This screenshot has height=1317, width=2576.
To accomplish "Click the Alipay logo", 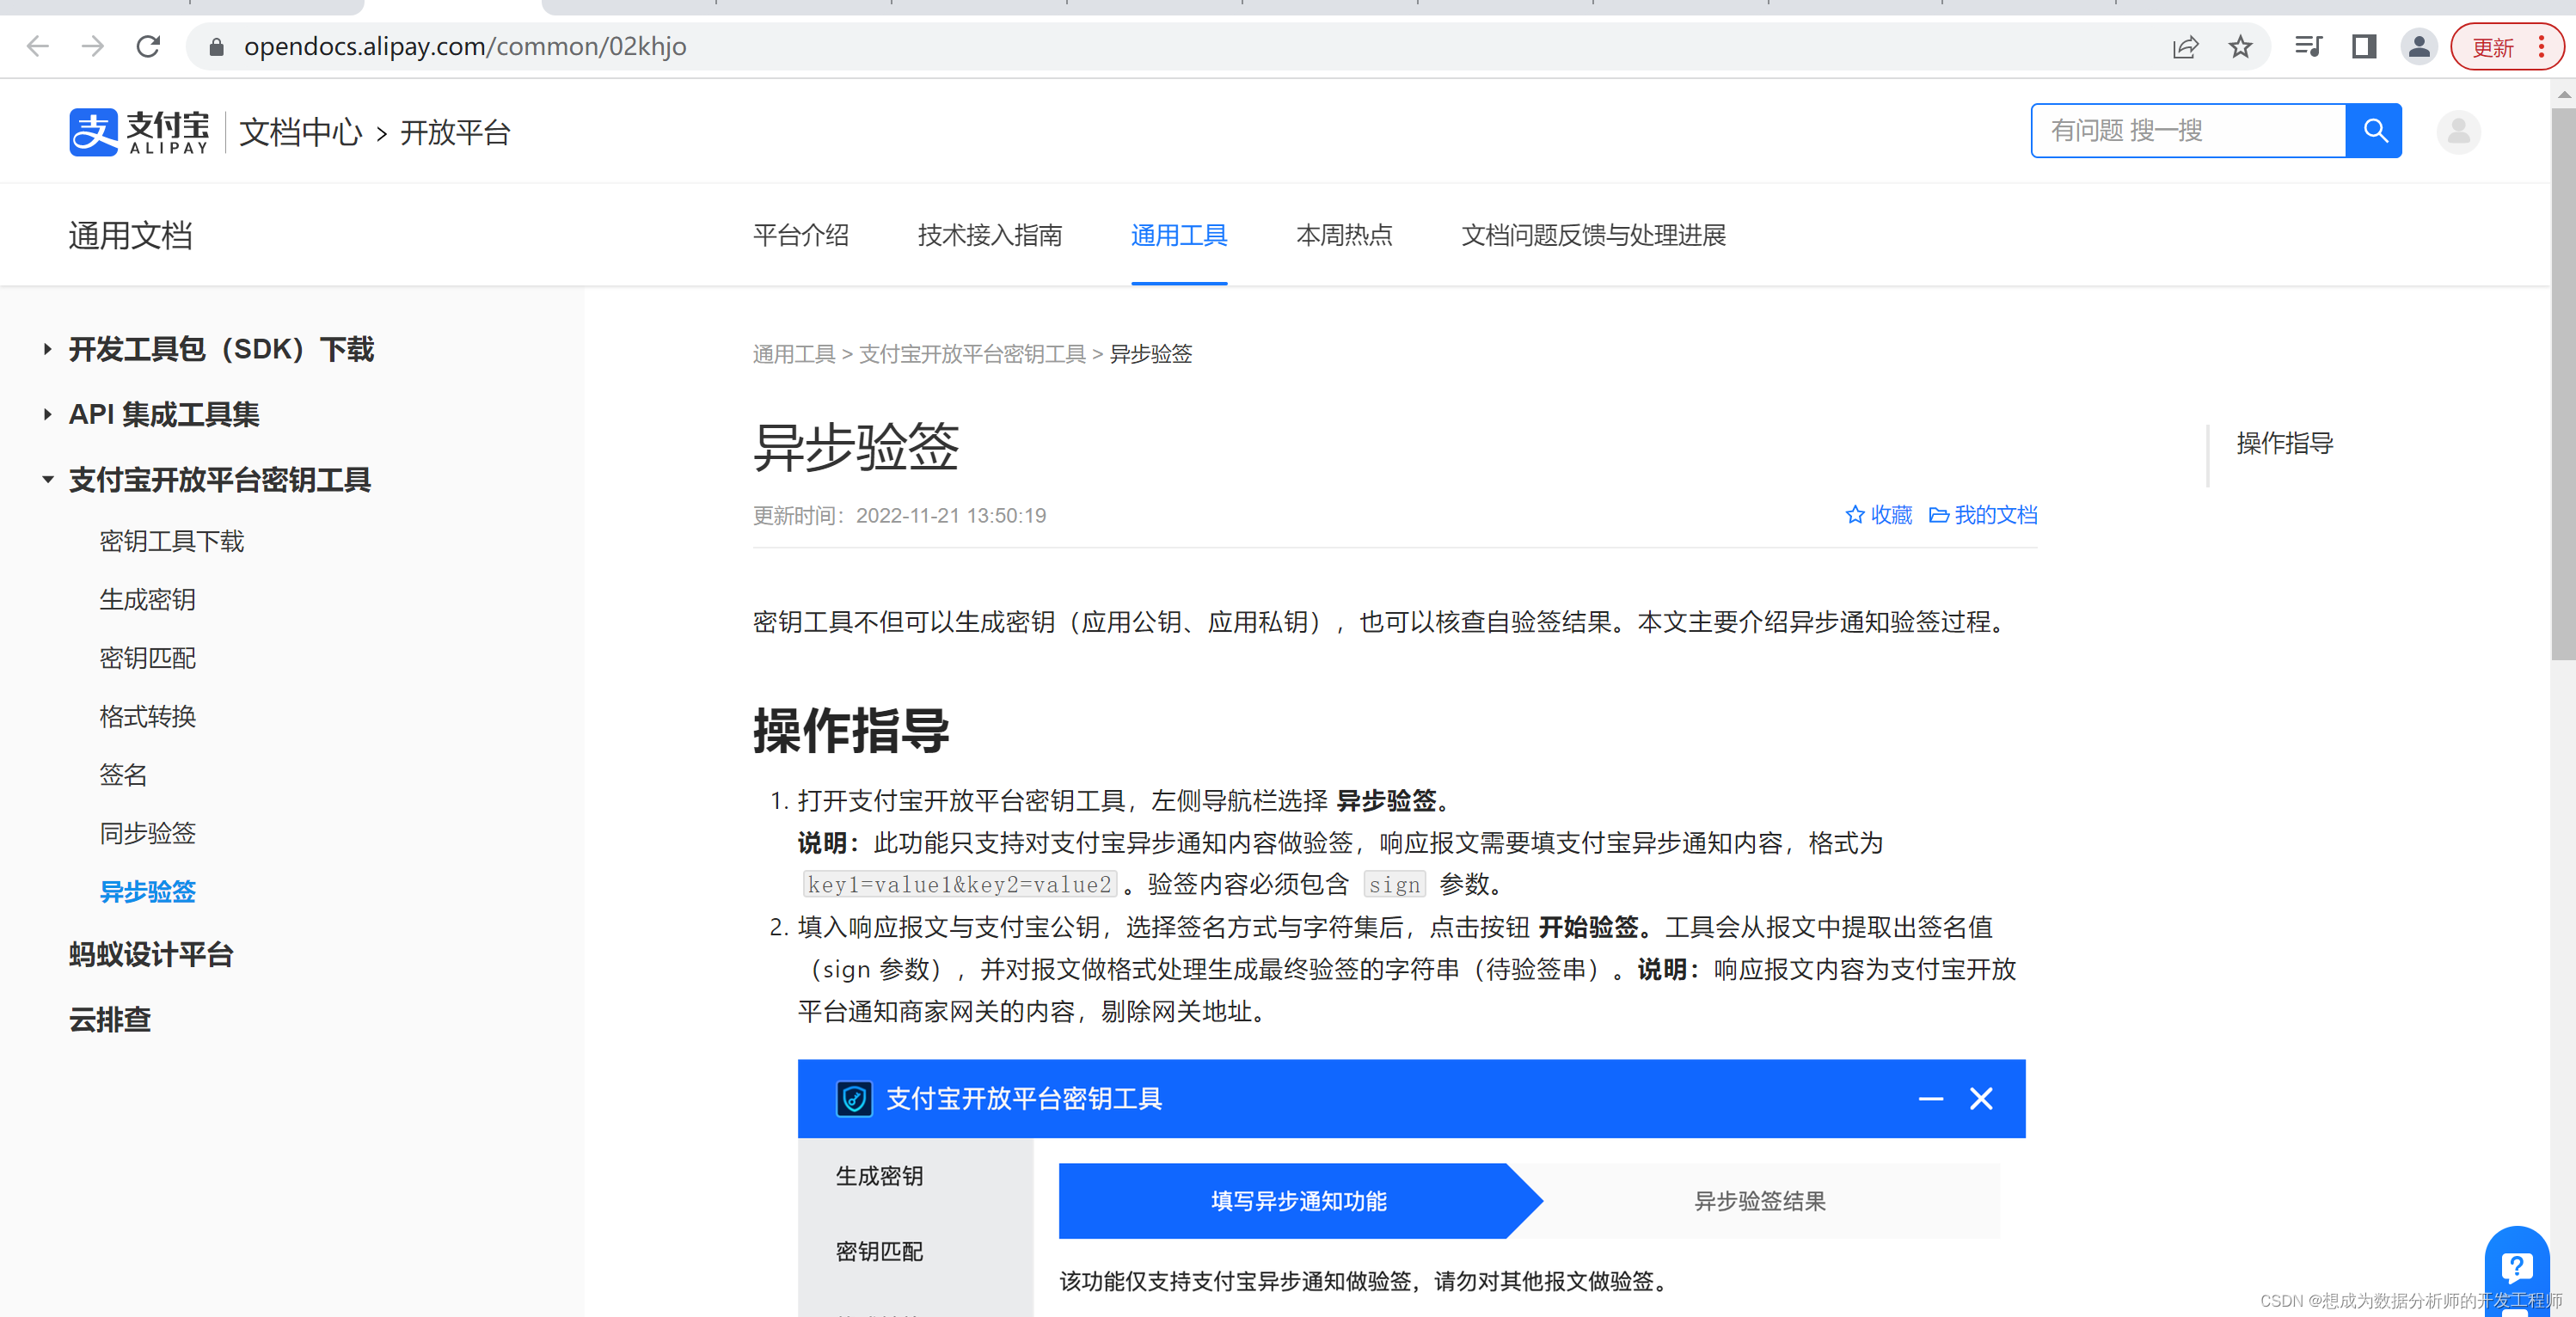I will (139, 132).
